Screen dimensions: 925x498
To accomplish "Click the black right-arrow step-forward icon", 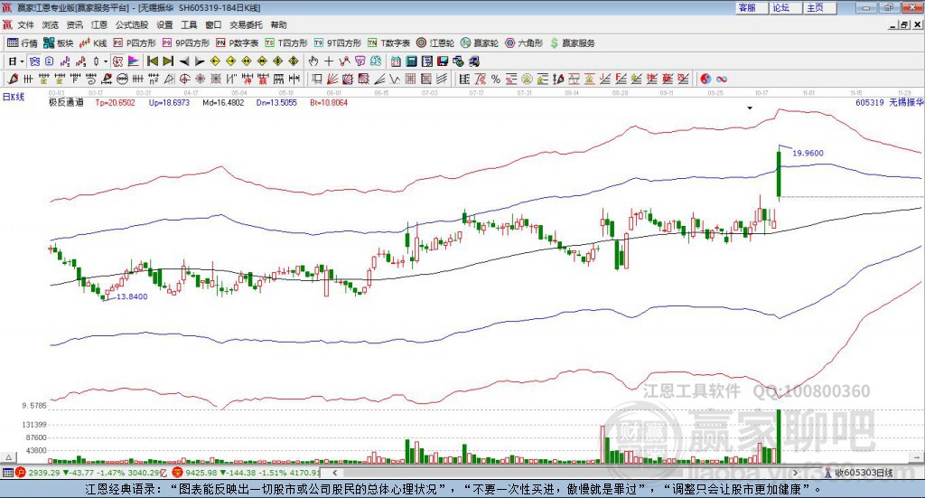I will [x=200, y=61].
